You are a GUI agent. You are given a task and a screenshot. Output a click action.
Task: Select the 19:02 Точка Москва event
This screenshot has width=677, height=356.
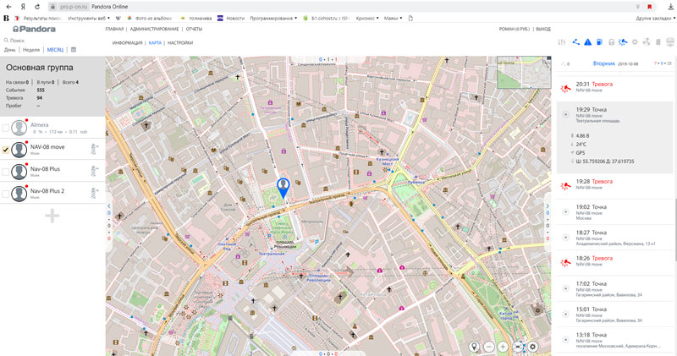[x=615, y=212]
